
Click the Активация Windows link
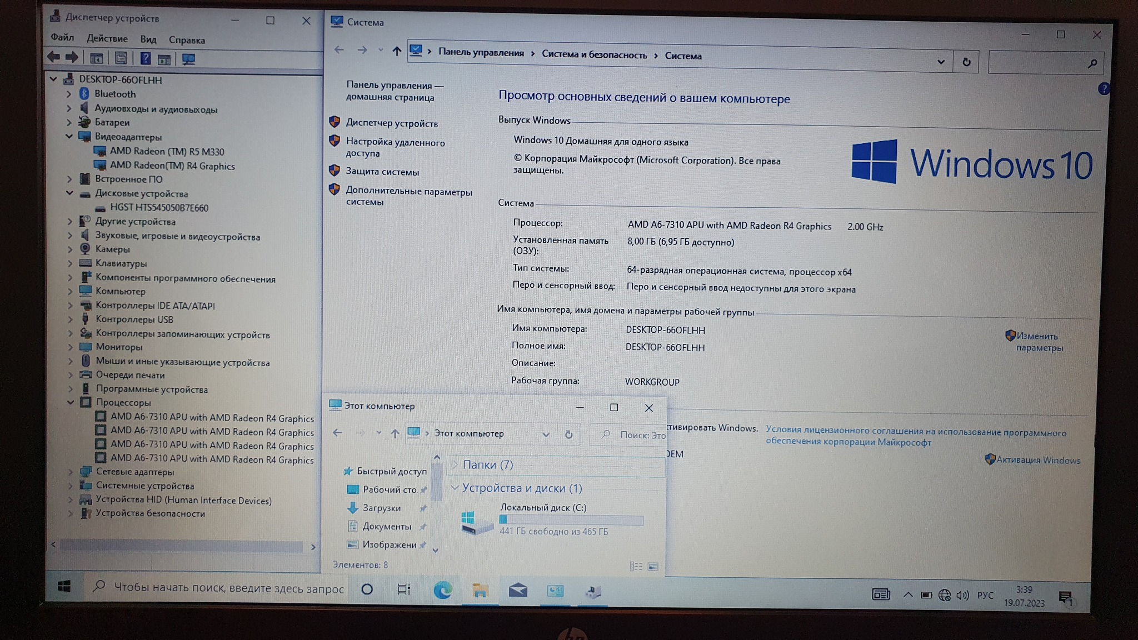[x=1037, y=460]
